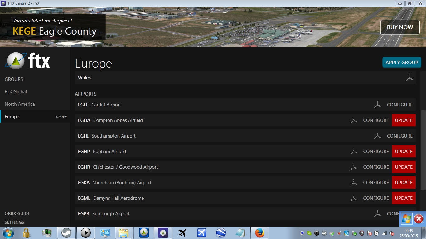Image resolution: width=426 pixels, height=239 pixels.
Task: Click the GROUPS sidebar heading
Action: (x=14, y=79)
